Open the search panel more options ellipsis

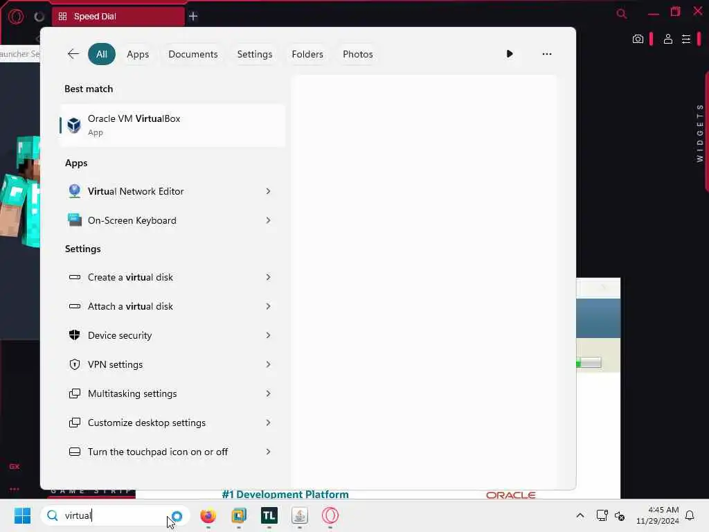(x=547, y=54)
